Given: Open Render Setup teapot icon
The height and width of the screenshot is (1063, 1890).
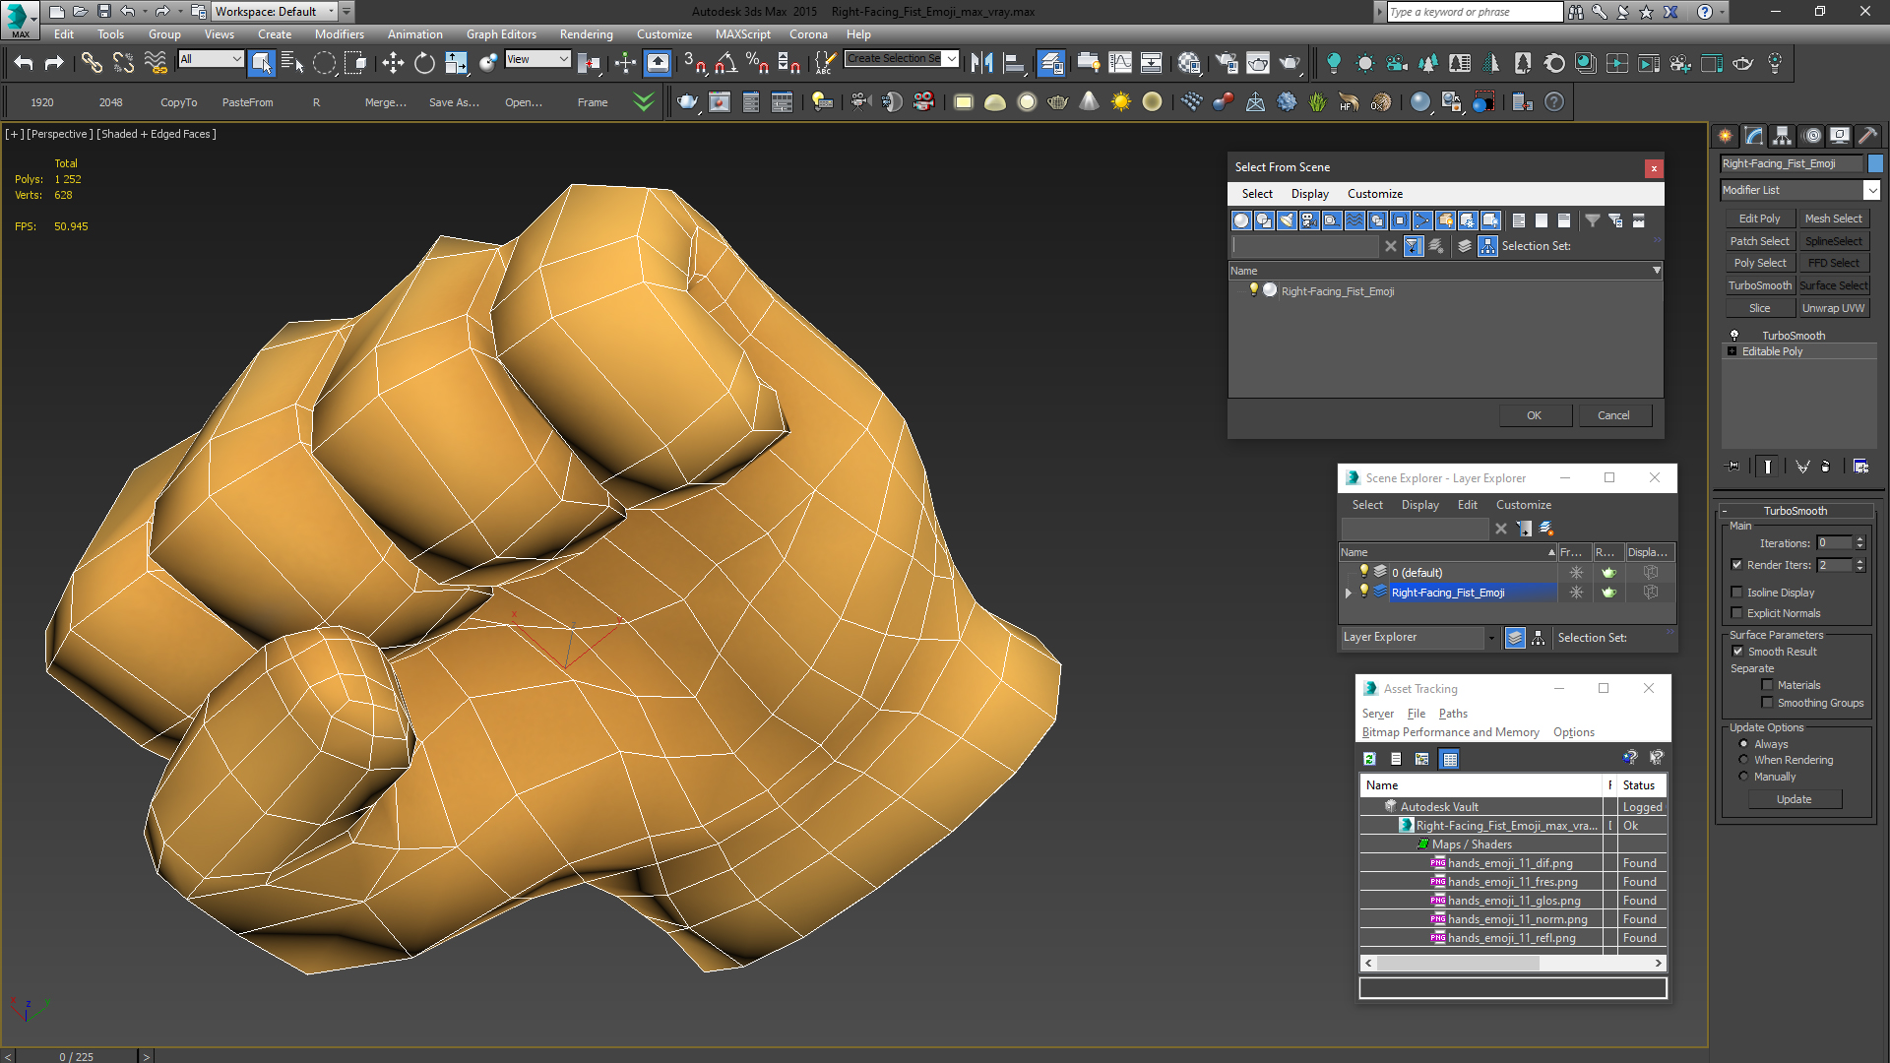Looking at the screenshot, I should [1227, 63].
